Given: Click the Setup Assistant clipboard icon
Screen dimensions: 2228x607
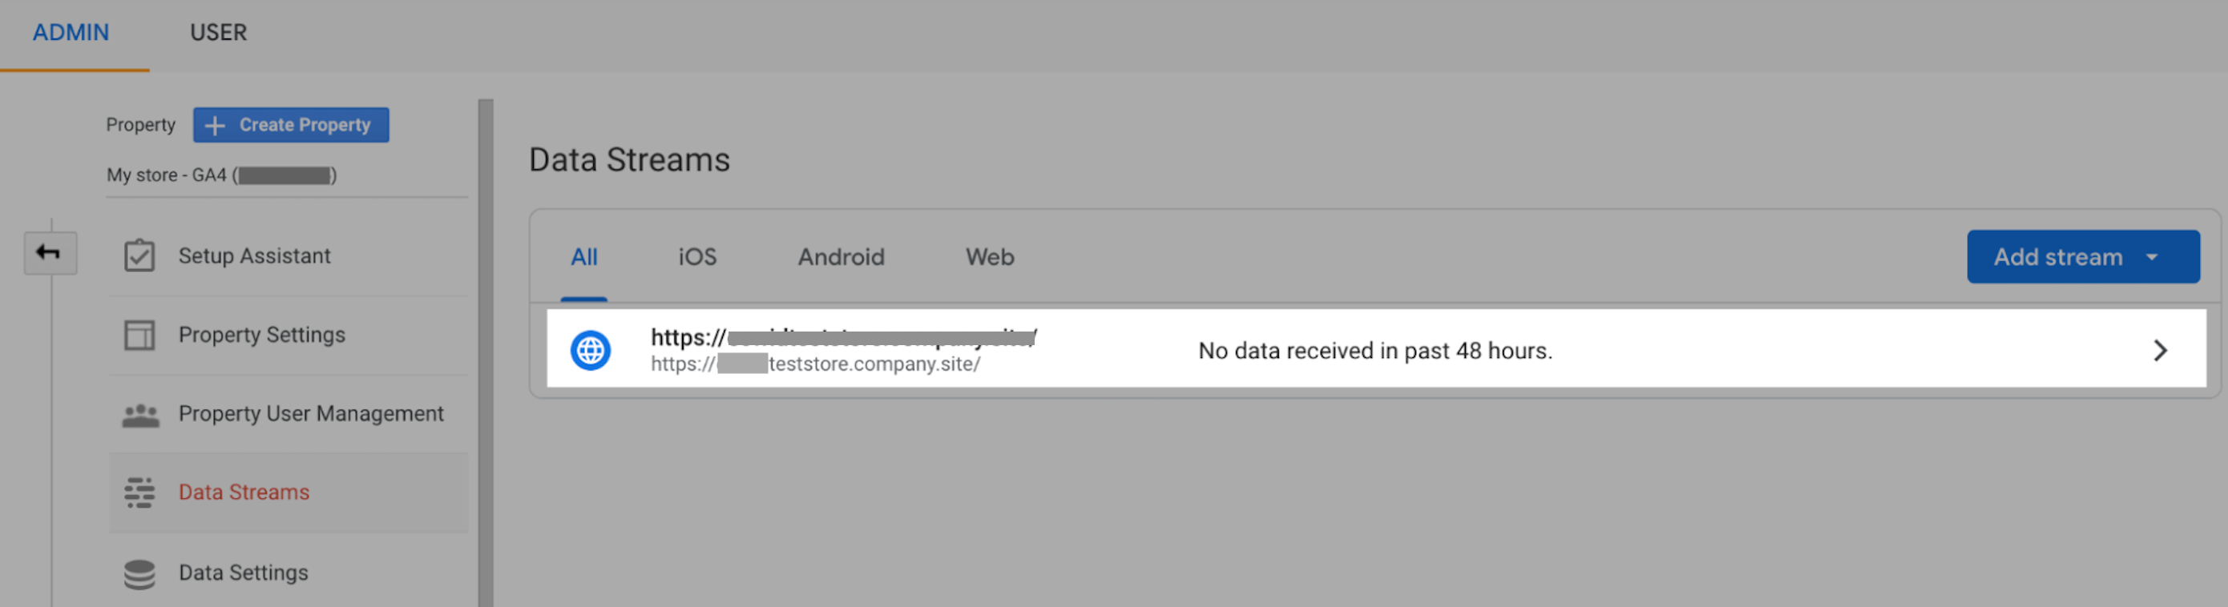Looking at the screenshot, I should [x=140, y=255].
